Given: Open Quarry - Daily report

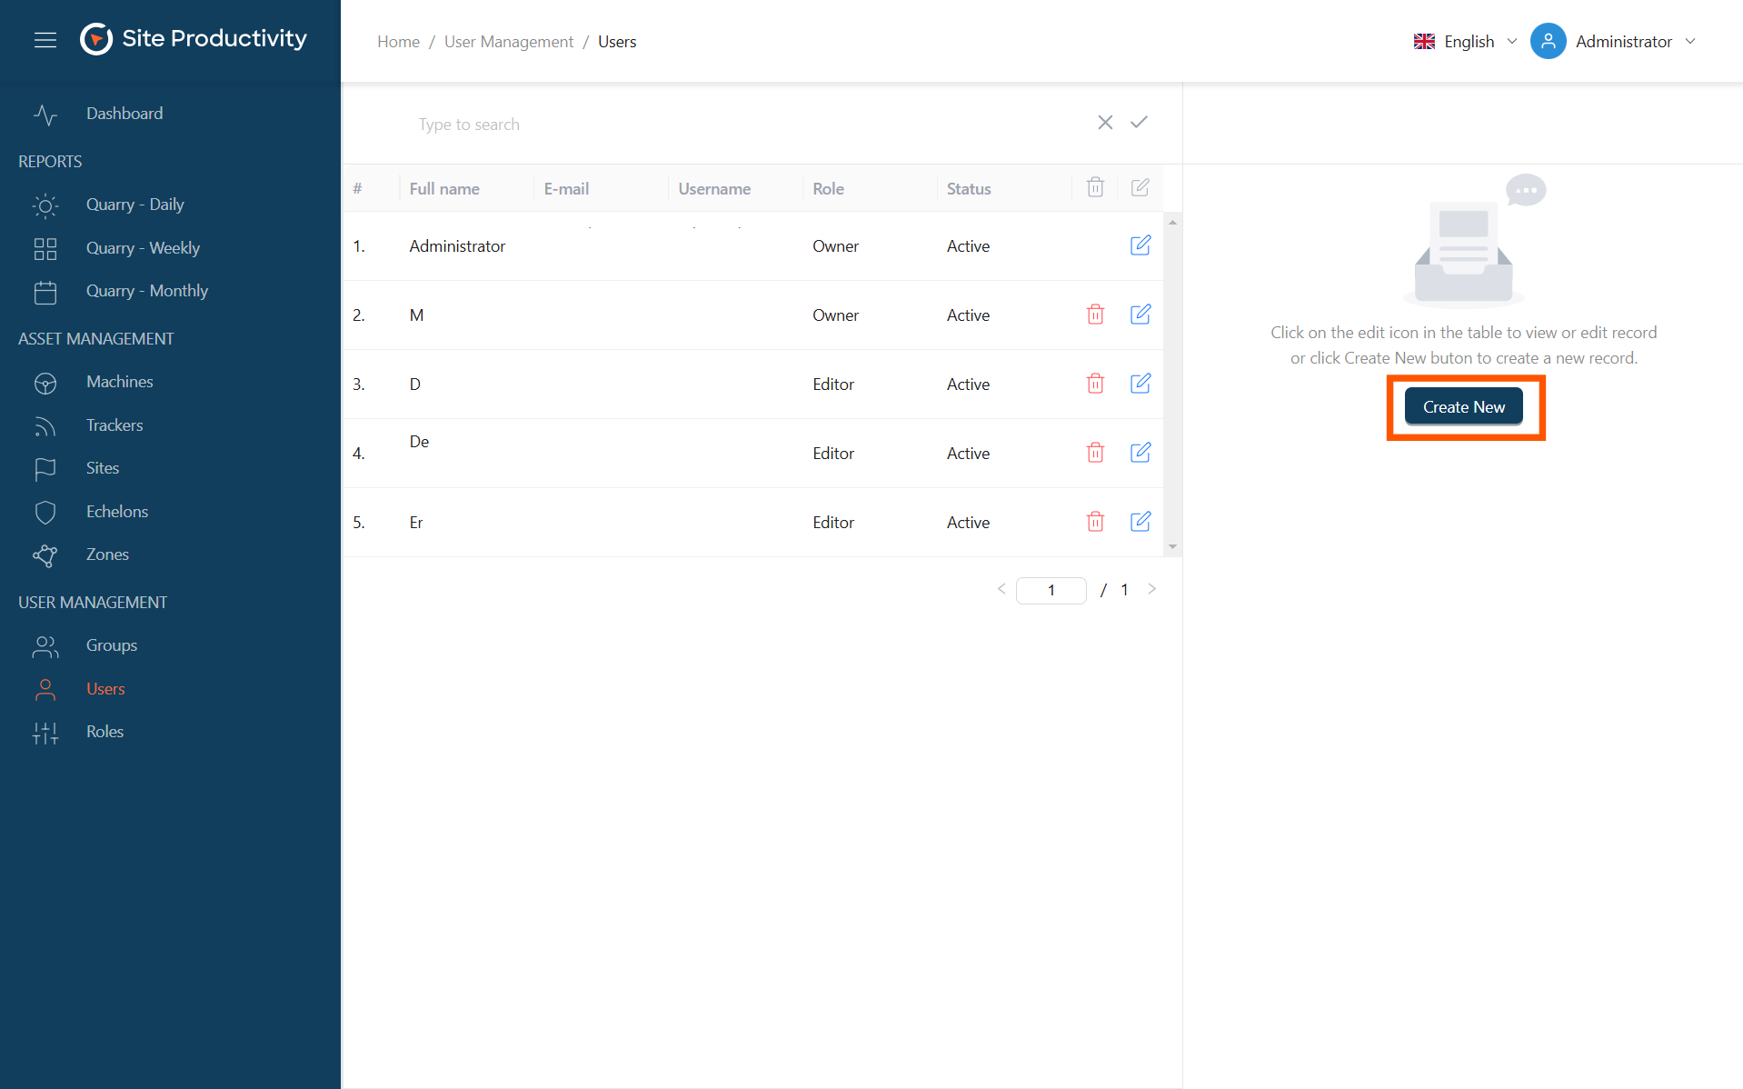Looking at the screenshot, I should (x=134, y=205).
